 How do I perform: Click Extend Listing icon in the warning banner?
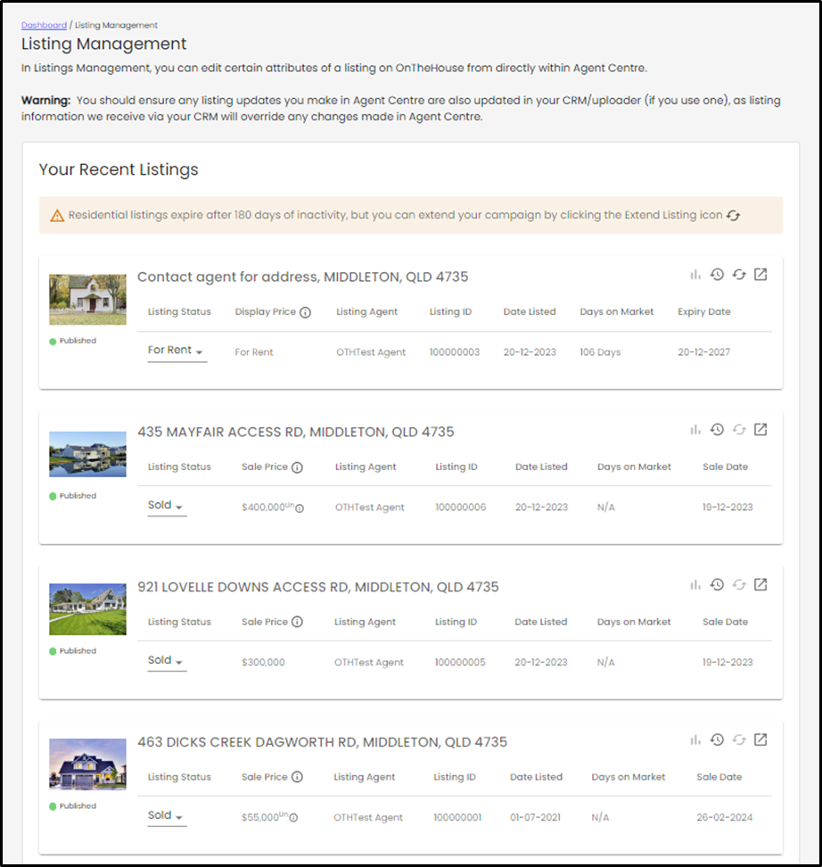click(x=733, y=215)
